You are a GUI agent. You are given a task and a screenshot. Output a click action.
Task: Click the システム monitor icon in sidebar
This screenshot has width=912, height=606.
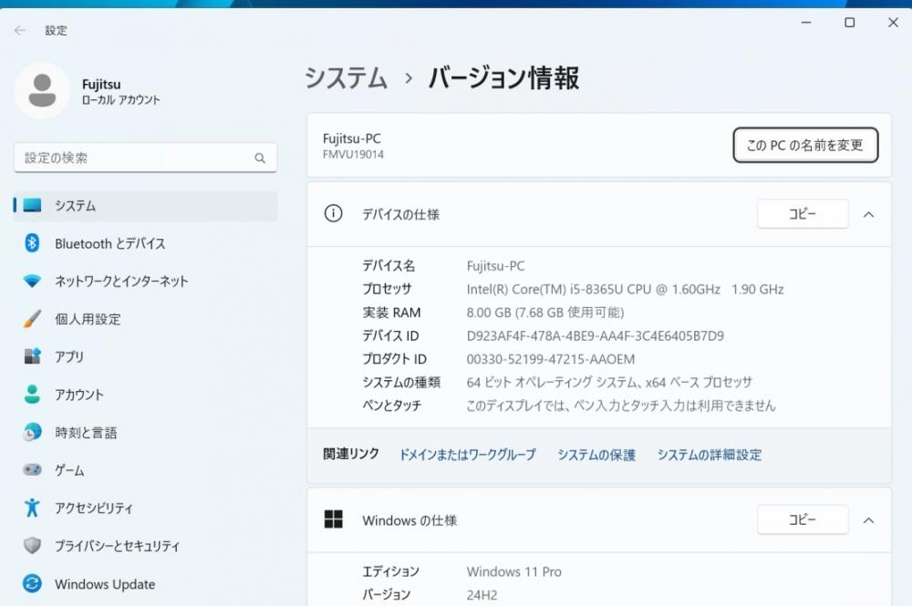(32, 205)
